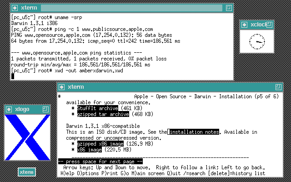Image resolution: width=291 pixels, height=182 pixels.
Task: Click the 'available for your convenience.' text
Action: (x=108, y=102)
